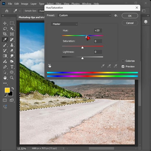Open the Layers panel icon
This screenshot has height=151, width=151.
[146, 22]
